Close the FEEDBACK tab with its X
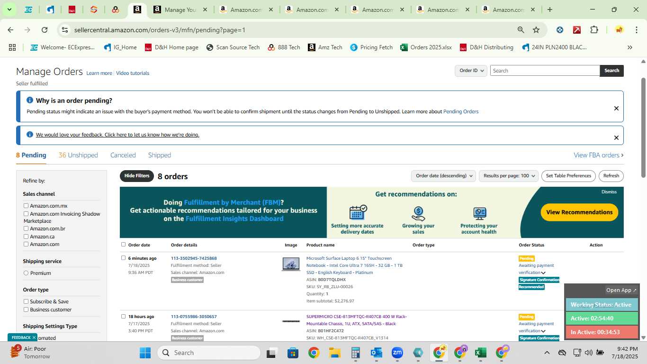Screen dimensions: 647x364 (34, 337)
